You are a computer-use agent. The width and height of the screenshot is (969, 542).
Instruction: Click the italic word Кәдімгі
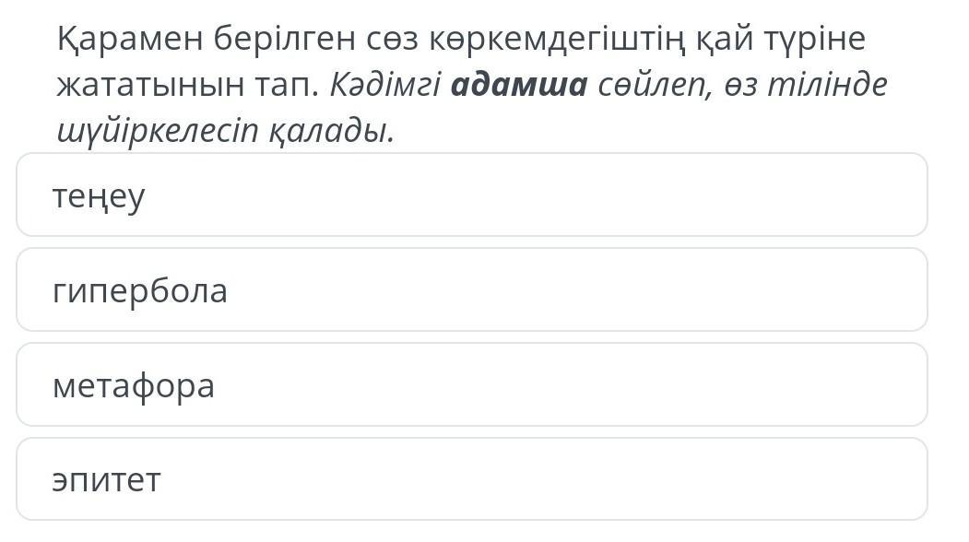coord(385,85)
